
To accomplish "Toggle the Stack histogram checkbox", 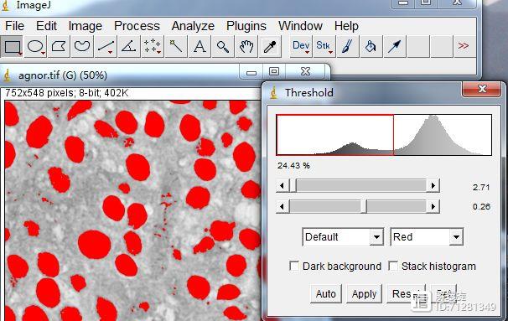I will pyautogui.click(x=393, y=267).
